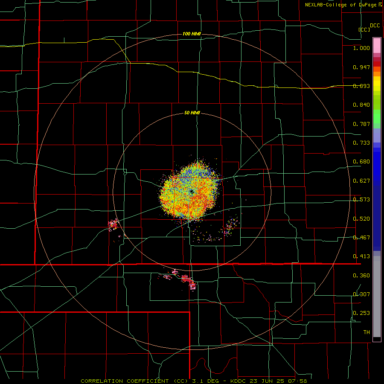Click the radar site center dot

coord(192,192)
